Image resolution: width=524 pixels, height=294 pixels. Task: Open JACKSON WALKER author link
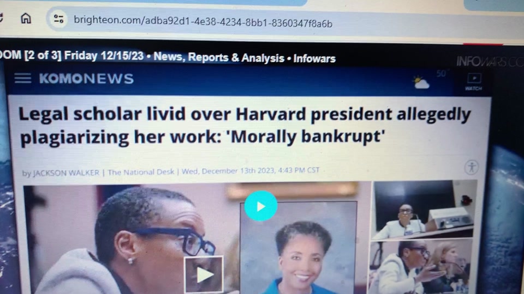(x=66, y=173)
